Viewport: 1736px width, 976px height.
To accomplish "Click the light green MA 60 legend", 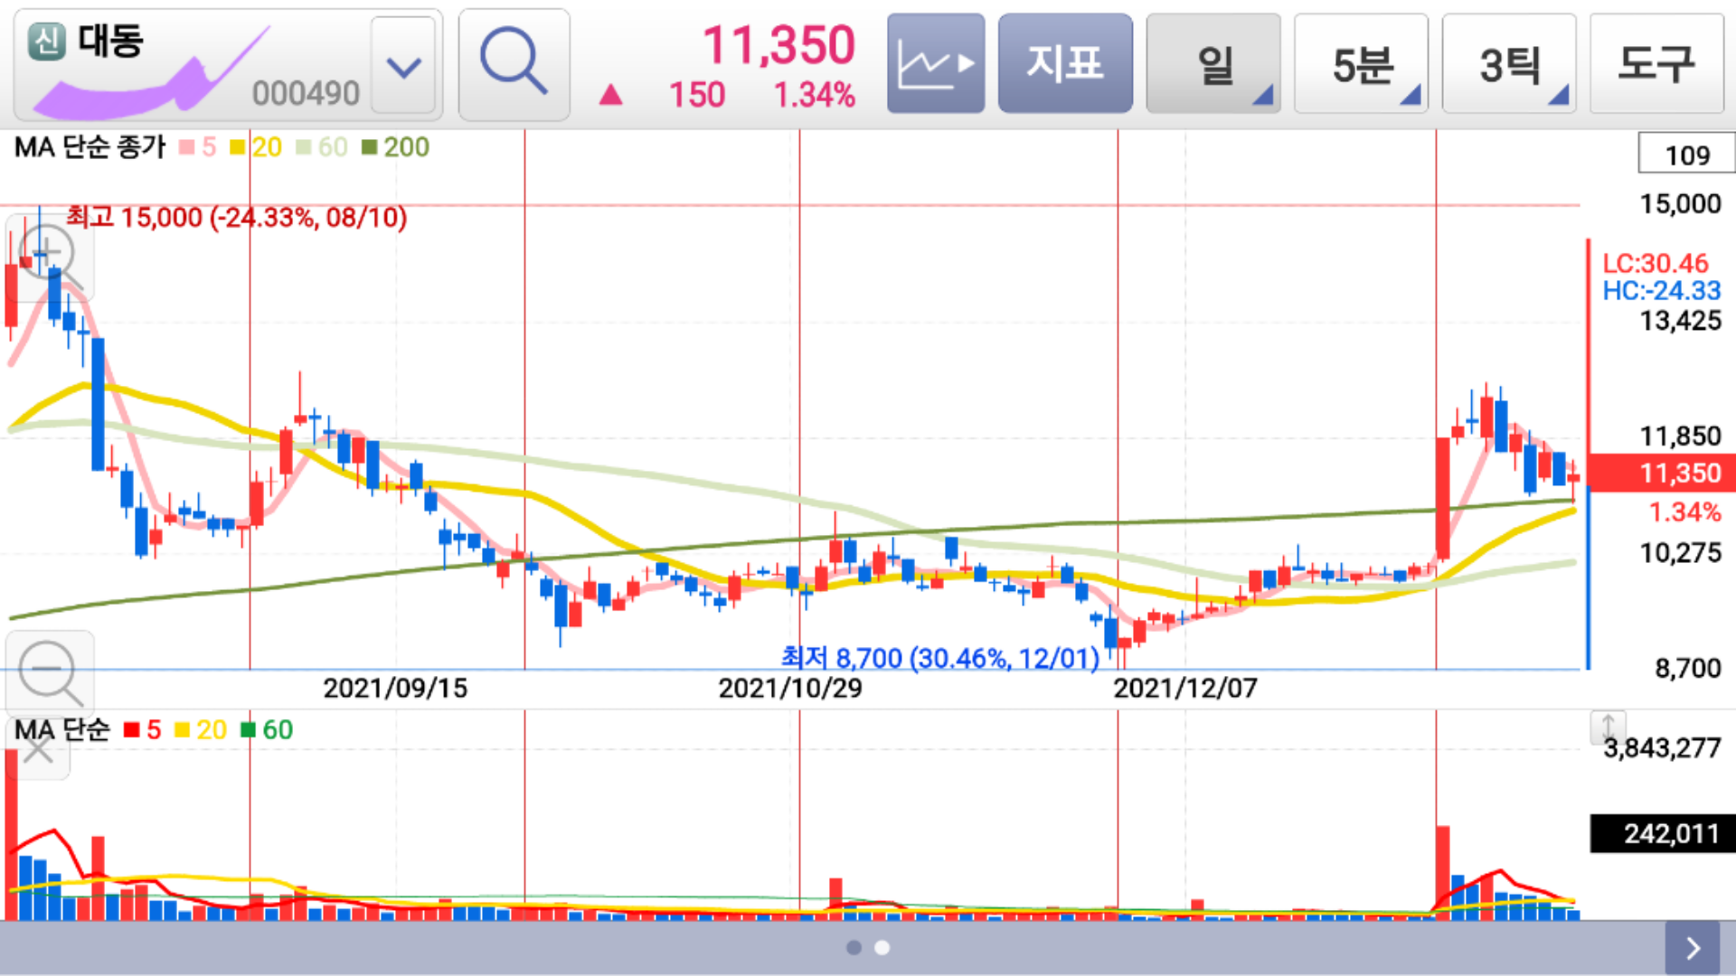I will point(321,147).
